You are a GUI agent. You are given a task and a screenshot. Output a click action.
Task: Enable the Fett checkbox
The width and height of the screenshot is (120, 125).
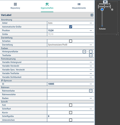[x=71, y=105]
